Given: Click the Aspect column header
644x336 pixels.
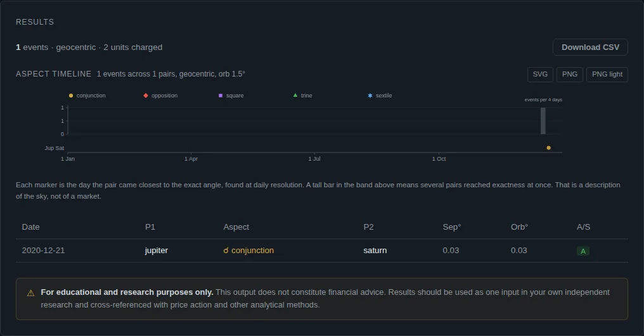Looking at the screenshot, I should [236, 227].
